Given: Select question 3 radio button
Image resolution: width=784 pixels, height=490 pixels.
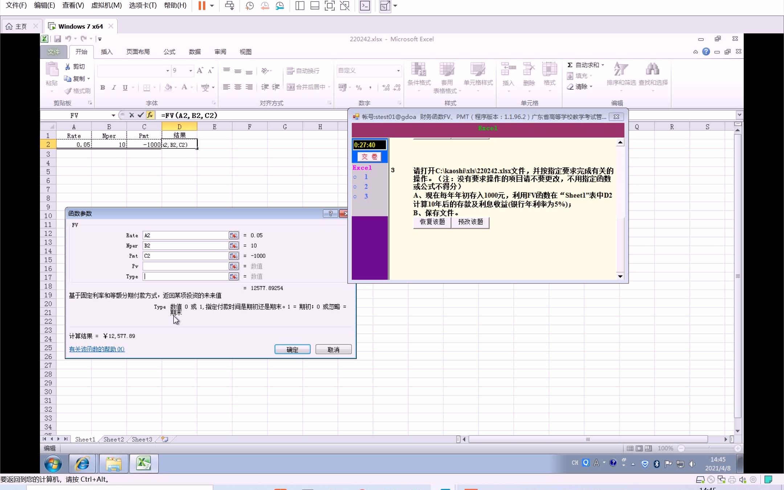Looking at the screenshot, I should pos(355,197).
